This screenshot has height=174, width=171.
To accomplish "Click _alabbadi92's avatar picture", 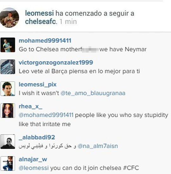I will [x=8, y=141].
